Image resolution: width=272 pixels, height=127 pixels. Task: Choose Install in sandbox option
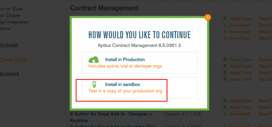coord(139,88)
